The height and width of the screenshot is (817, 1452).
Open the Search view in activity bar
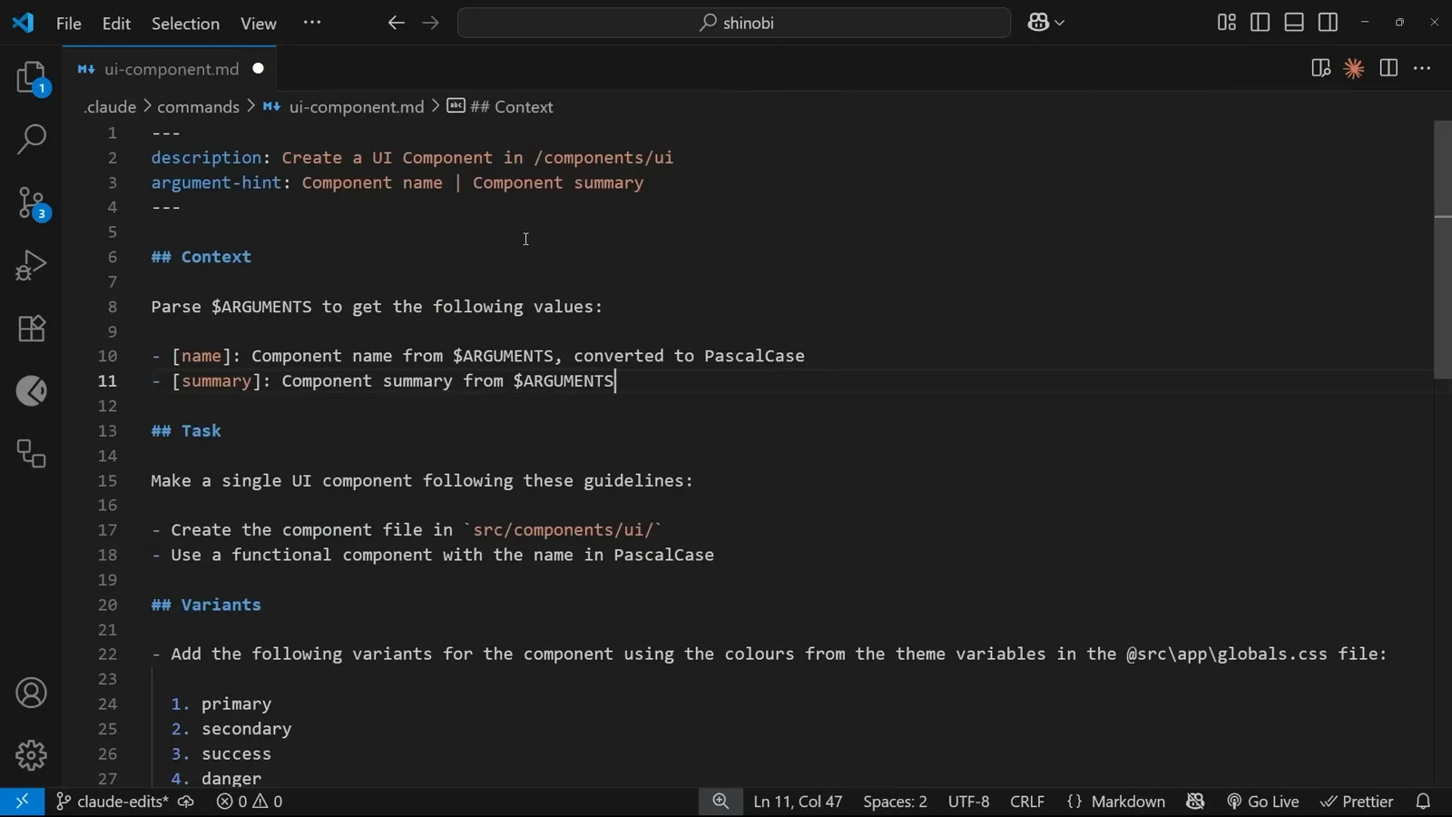coord(32,140)
